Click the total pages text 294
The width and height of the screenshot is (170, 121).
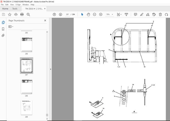pos(73,14)
